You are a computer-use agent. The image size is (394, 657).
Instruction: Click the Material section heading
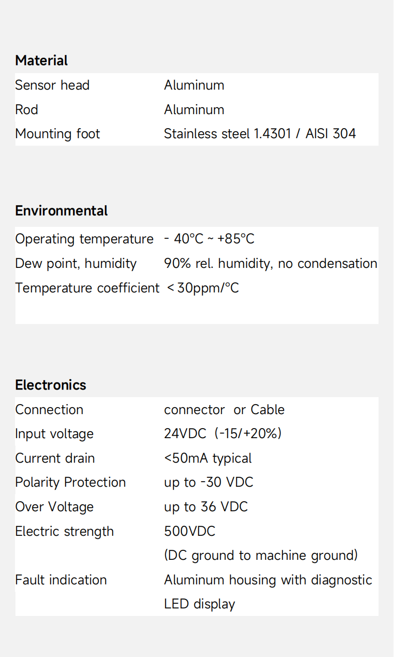click(41, 61)
